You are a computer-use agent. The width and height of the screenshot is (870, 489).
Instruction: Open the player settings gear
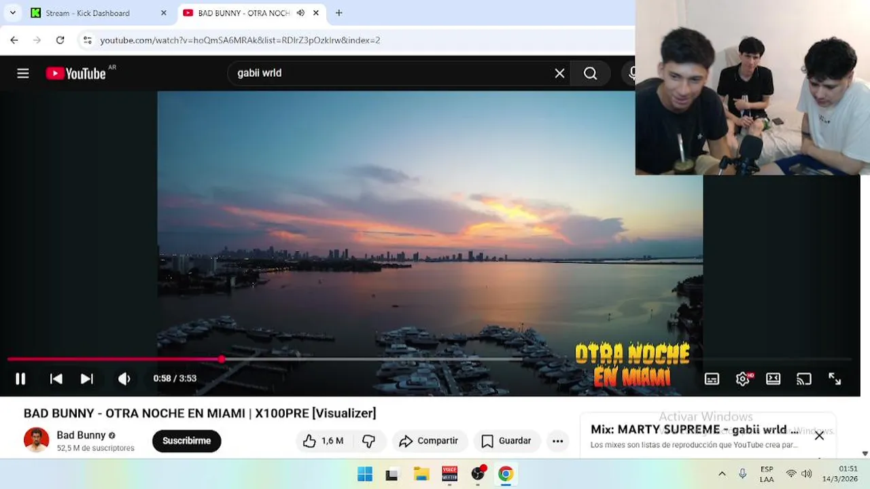[x=743, y=379]
